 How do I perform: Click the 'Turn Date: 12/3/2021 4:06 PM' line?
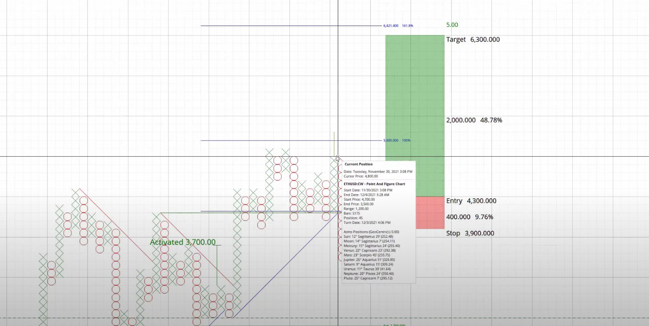pyautogui.click(x=367, y=223)
